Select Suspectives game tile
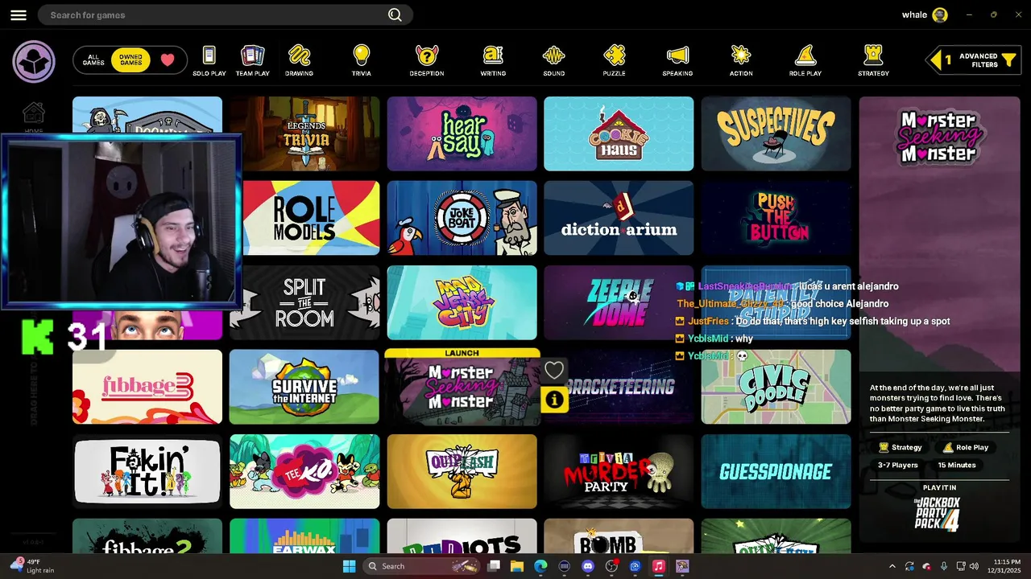 pos(776,133)
